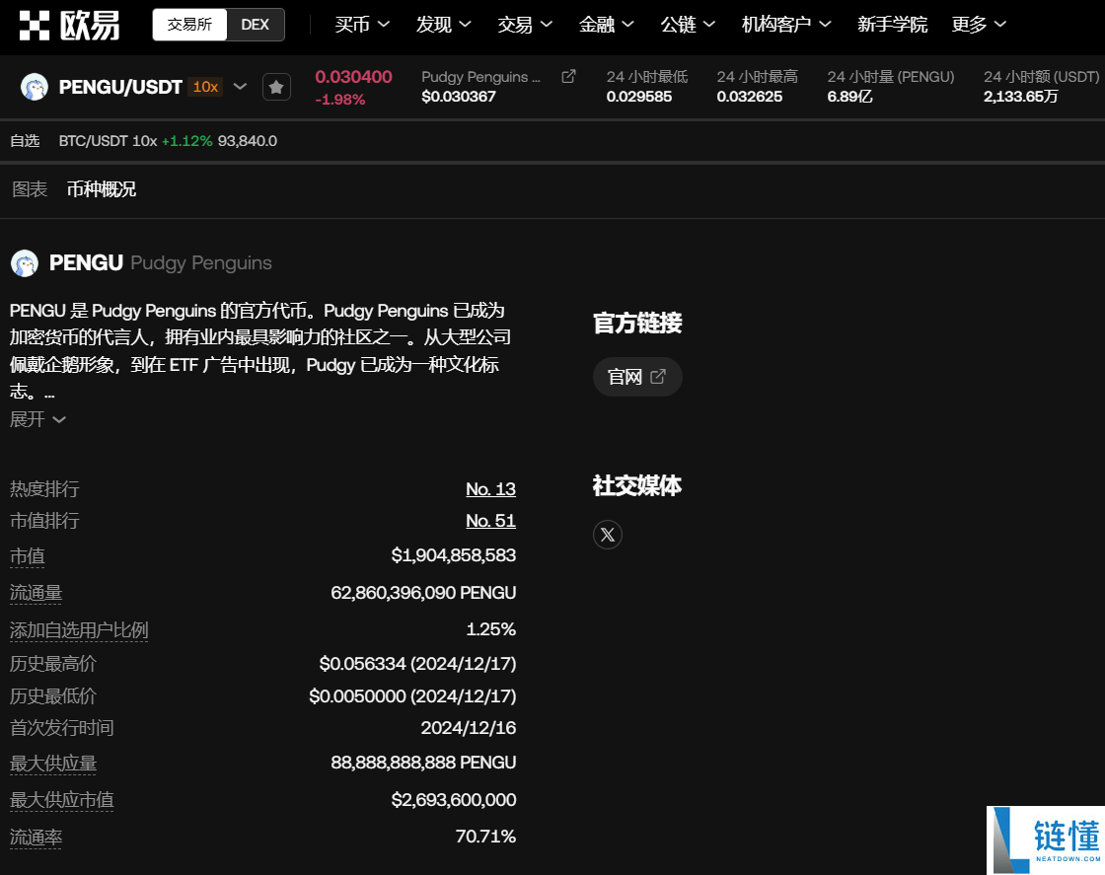The width and height of the screenshot is (1105, 875).
Task: Open the Pudgy Penguins external link icon
Action: [x=568, y=76]
